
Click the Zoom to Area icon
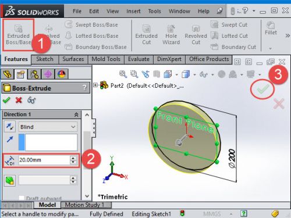click(134, 74)
